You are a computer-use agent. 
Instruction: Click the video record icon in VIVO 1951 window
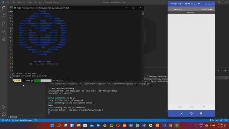point(189,4)
